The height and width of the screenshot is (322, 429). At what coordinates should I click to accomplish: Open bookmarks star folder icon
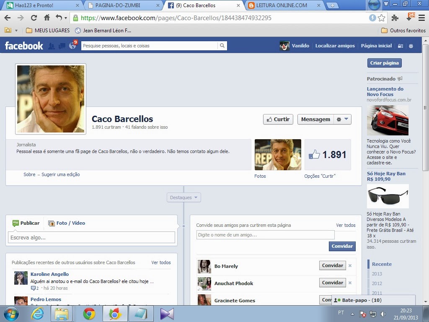tap(8, 30)
